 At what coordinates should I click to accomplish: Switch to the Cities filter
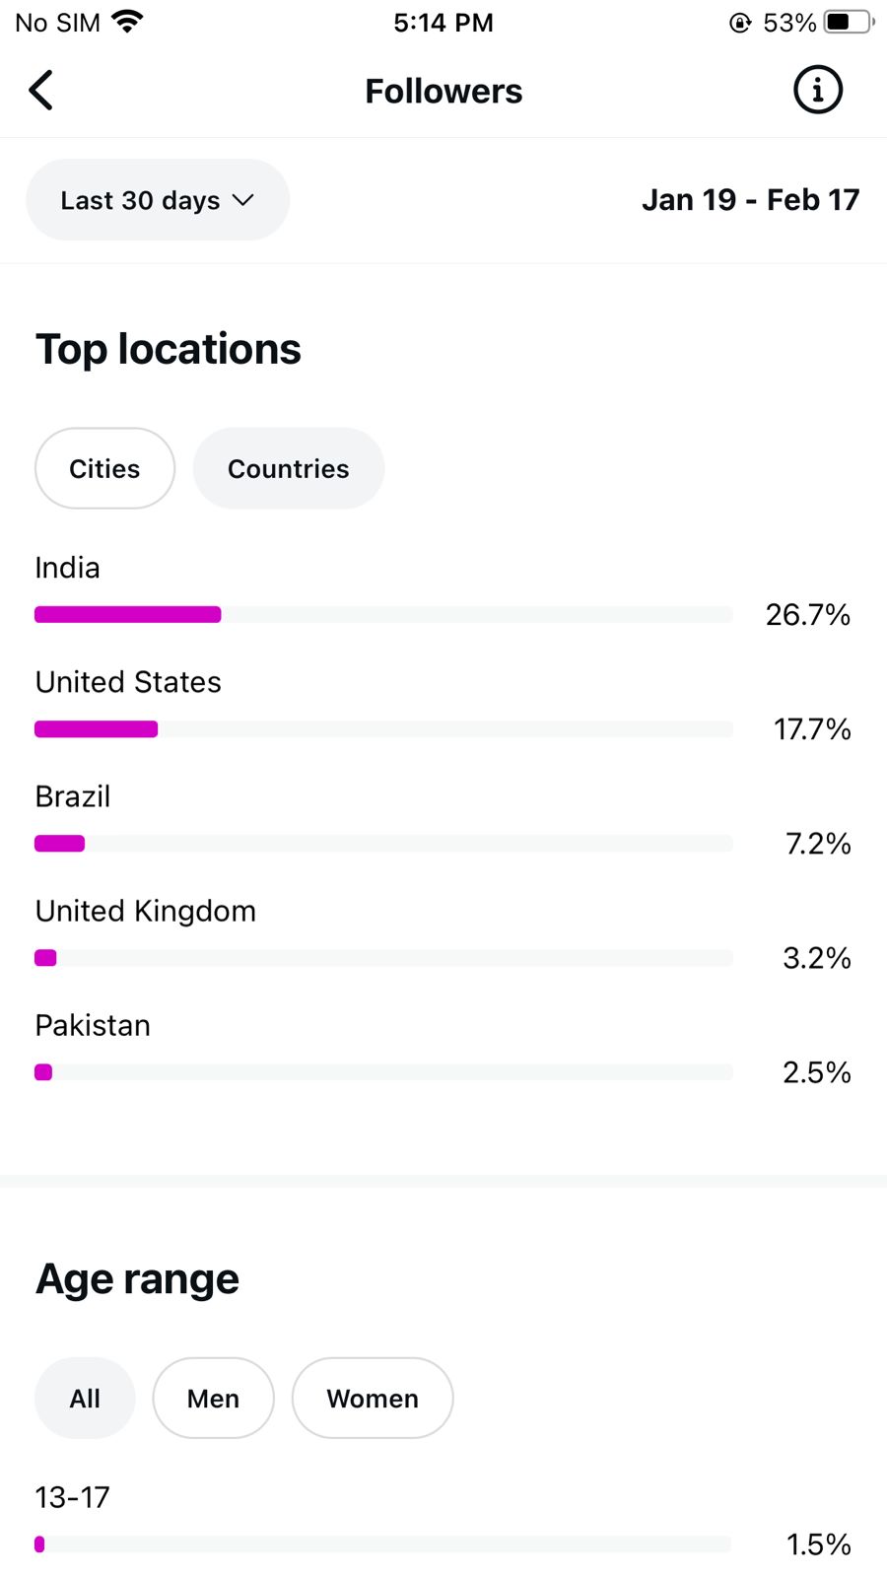click(x=104, y=468)
